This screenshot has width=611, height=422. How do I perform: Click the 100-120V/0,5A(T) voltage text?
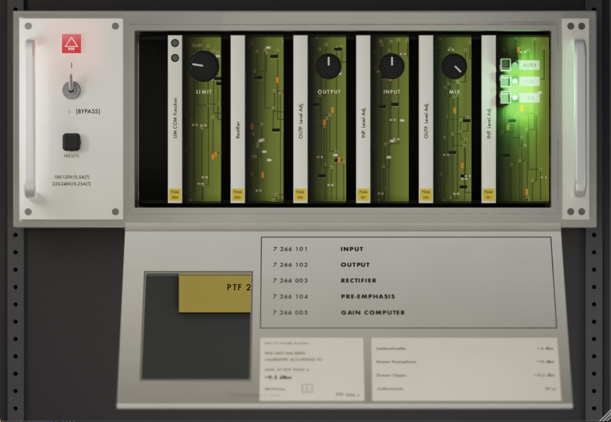point(72,177)
